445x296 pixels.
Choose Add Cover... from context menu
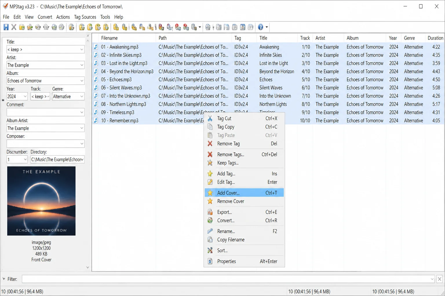[x=244, y=193]
